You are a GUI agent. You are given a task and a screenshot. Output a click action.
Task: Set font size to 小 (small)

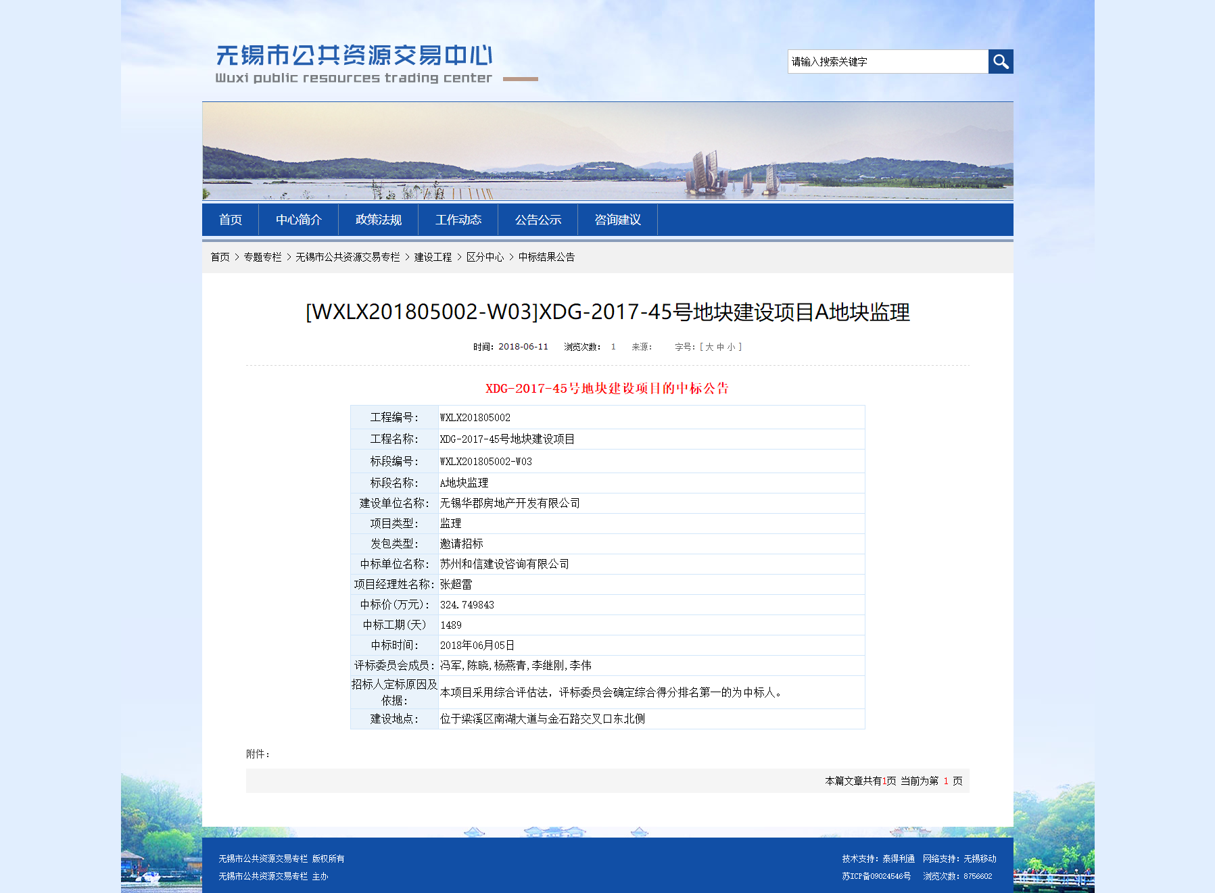[x=731, y=347]
